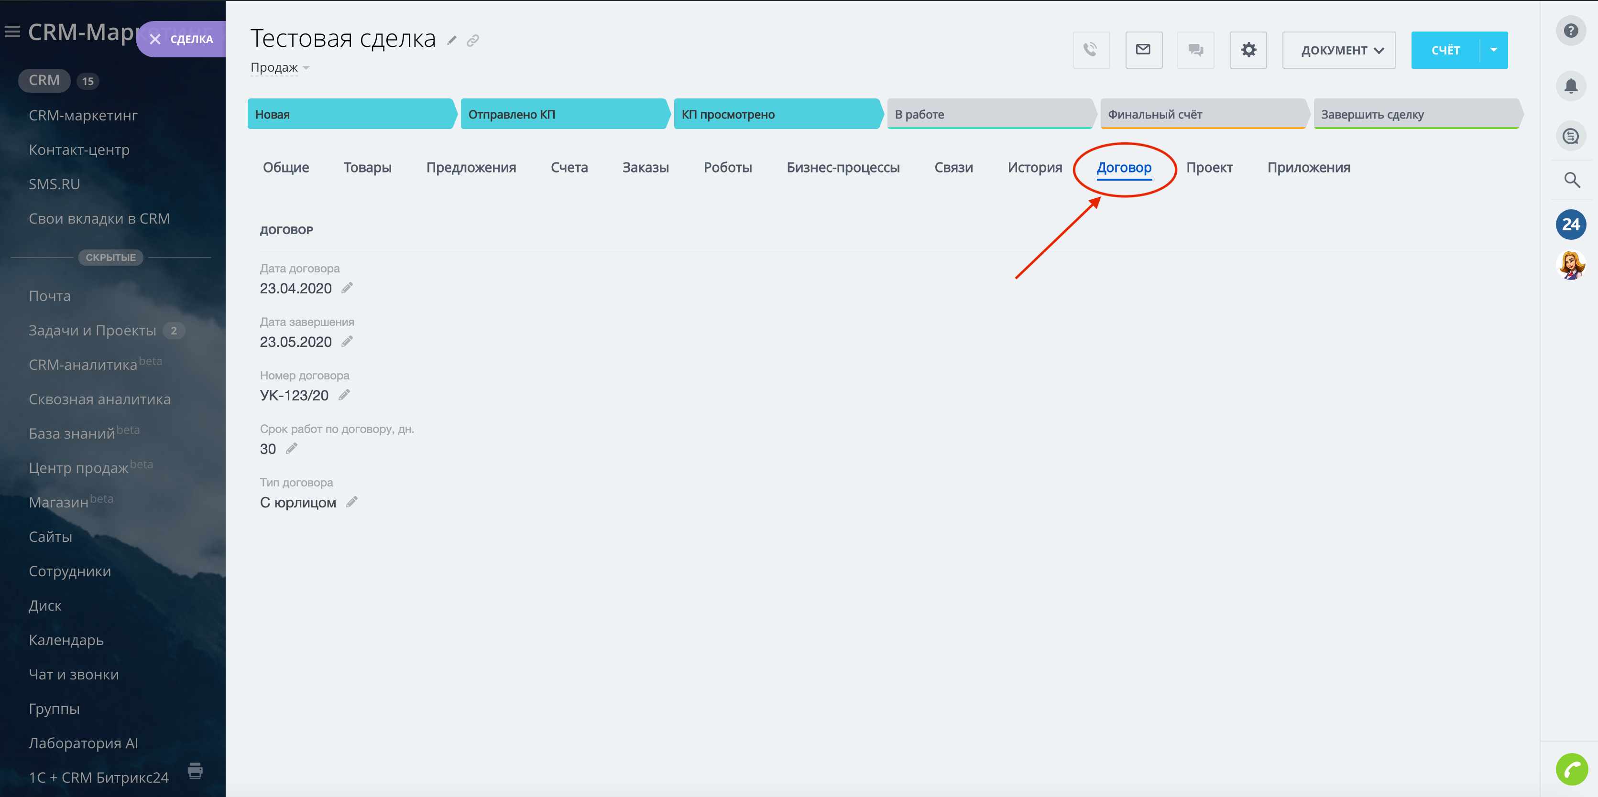Open notifications bell in right panel

click(x=1570, y=86)
